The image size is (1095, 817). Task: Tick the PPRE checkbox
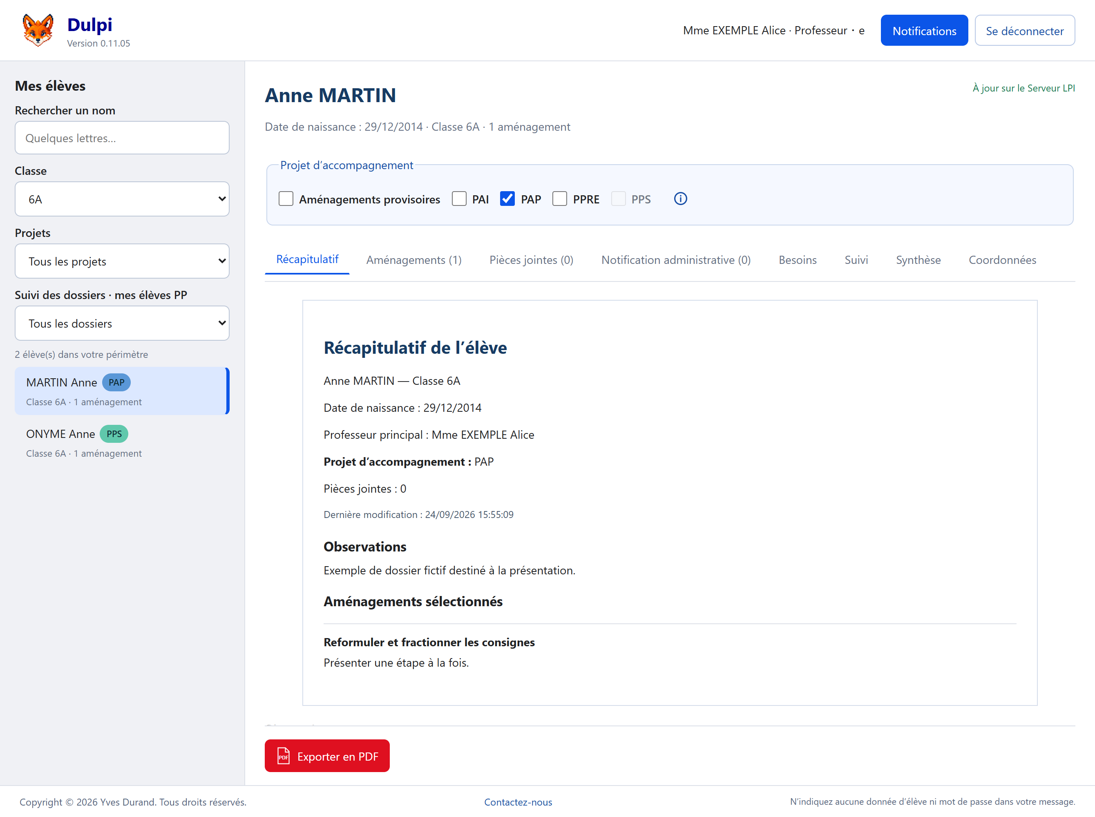pos(560,199)
